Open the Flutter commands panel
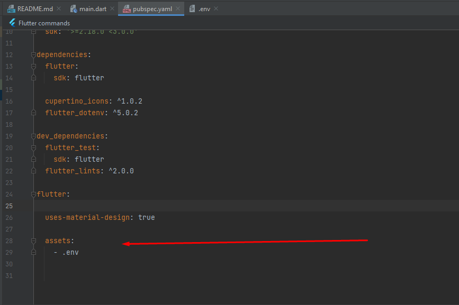 (x=43, y=23)
